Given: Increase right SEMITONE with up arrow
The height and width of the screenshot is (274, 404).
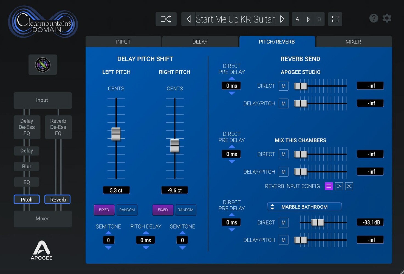Looking at the screenshot, I should pos(182,233).
